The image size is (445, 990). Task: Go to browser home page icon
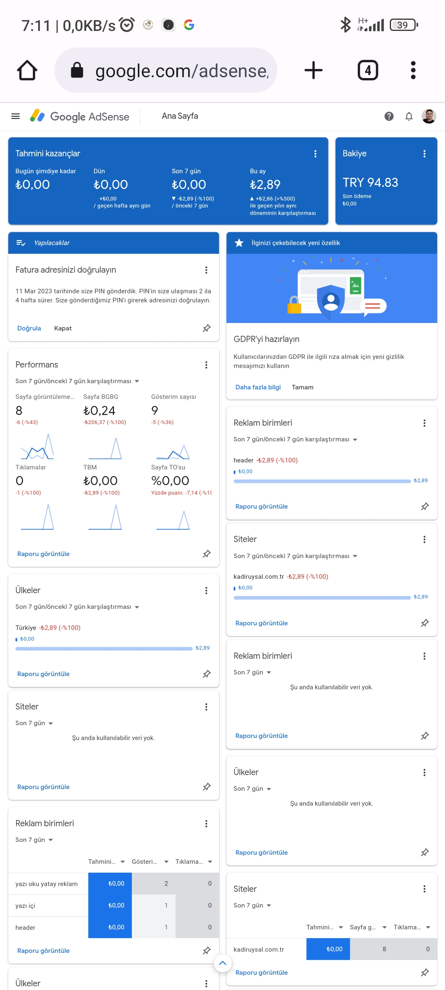pos(27,70)
